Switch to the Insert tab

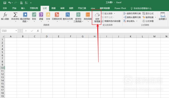[23, 8]
